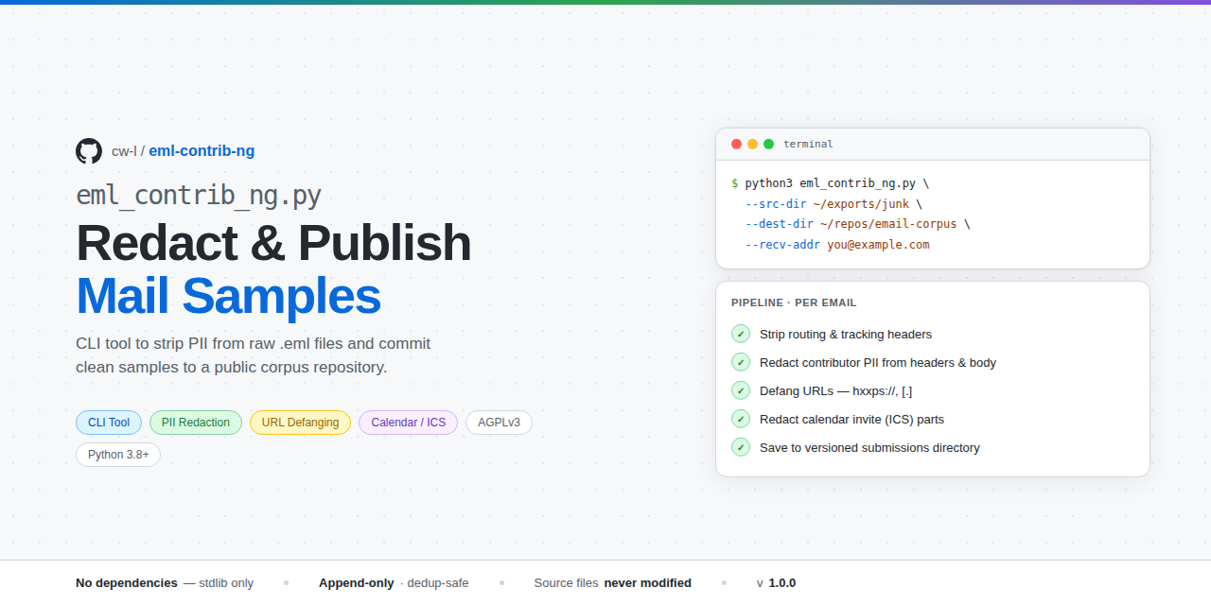Click checkmark beside Redact contributor PII

(741, 362)
